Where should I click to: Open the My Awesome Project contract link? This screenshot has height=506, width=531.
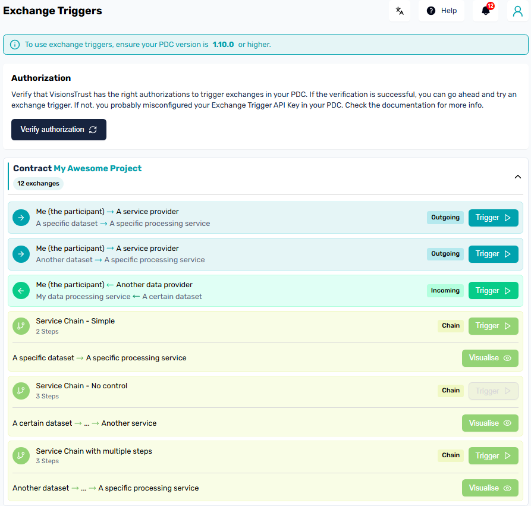click(97, 168)
